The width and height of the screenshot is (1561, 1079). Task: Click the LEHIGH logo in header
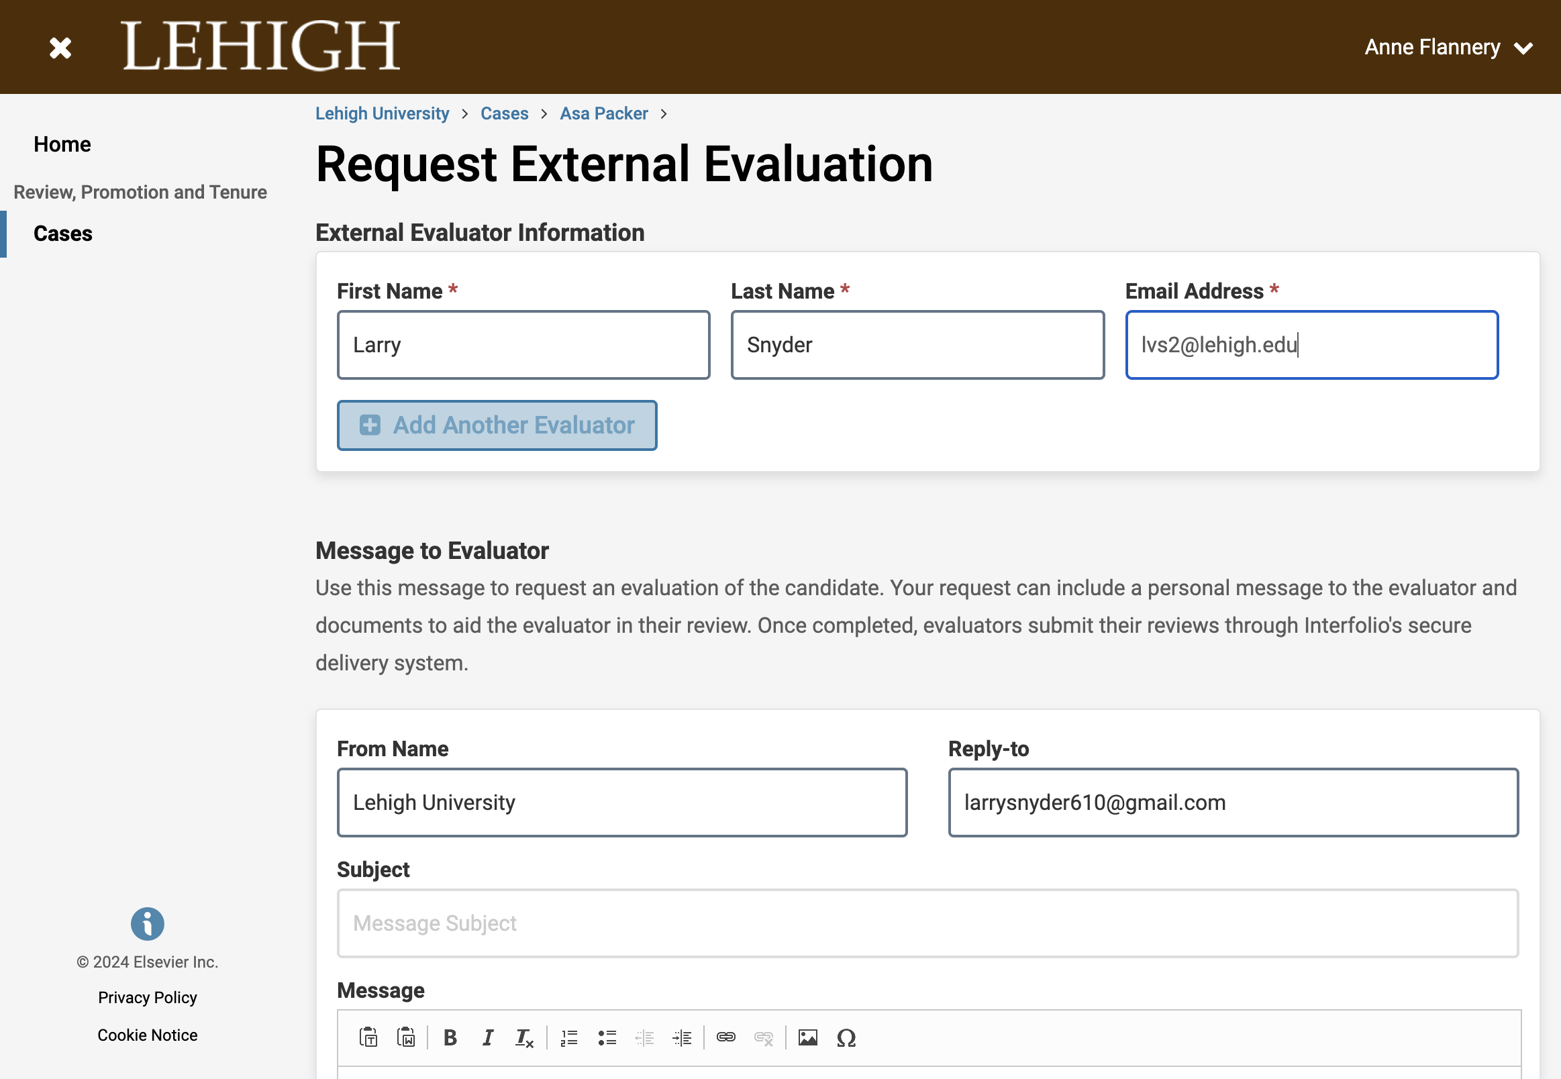click(x=260, y=46)
